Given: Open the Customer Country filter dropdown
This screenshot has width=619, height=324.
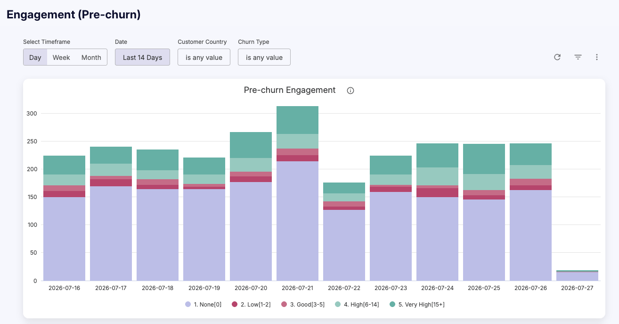Looking at the screenshot, I should tap(204, 57).
